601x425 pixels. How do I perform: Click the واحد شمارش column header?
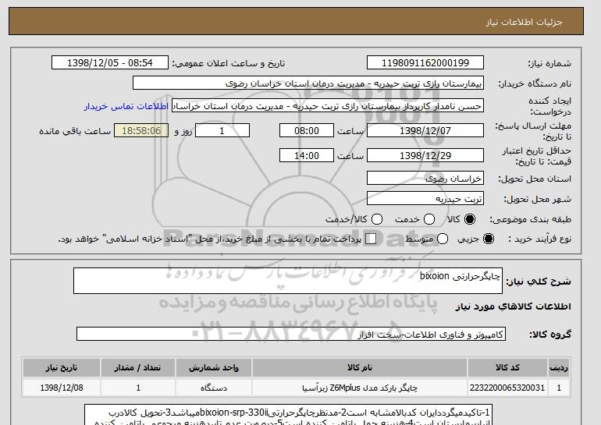click(x=214, y=367)
